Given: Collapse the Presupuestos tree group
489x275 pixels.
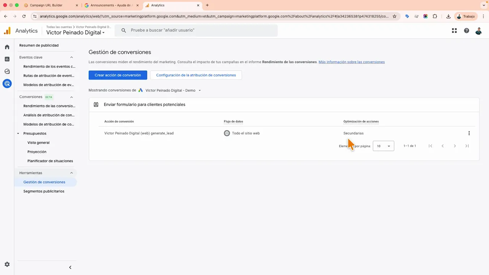Looking at the screenshot, I should tap(18, 134).
